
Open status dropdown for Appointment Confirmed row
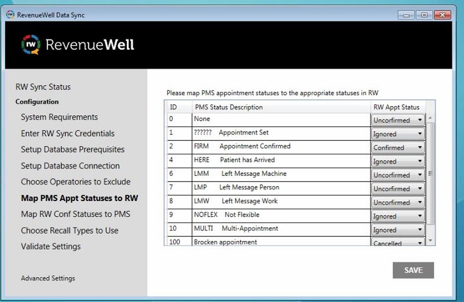tap(399, 148)
